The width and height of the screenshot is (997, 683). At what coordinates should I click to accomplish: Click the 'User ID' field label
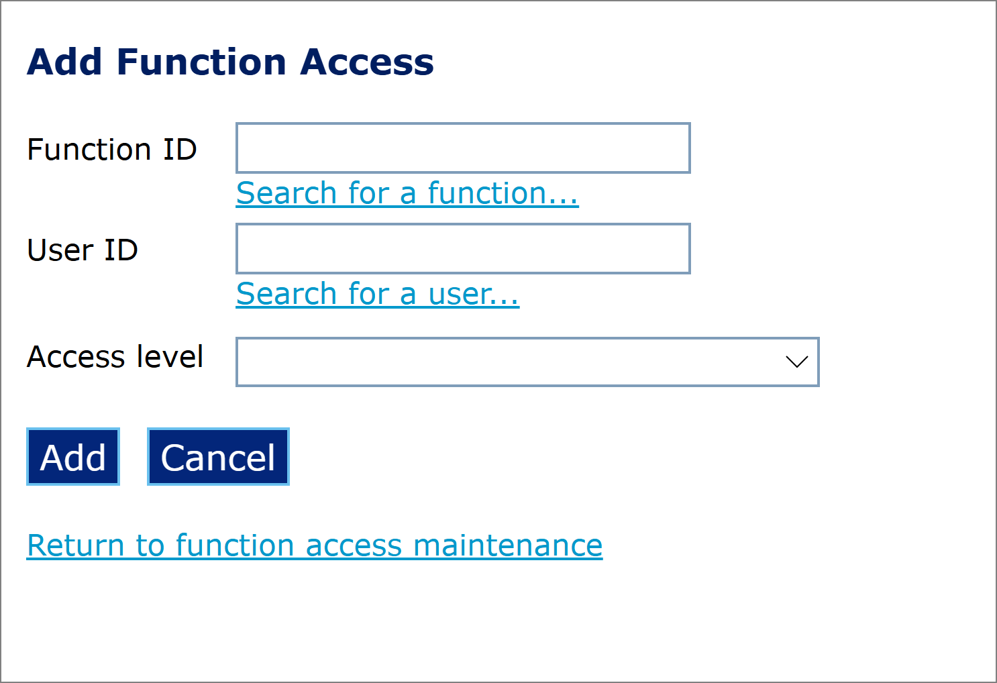coord(83,250)
